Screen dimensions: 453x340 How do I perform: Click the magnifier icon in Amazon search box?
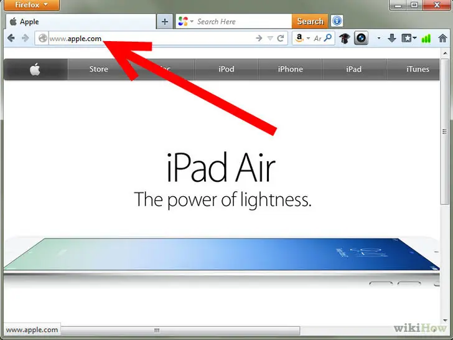tap(328, 38)
